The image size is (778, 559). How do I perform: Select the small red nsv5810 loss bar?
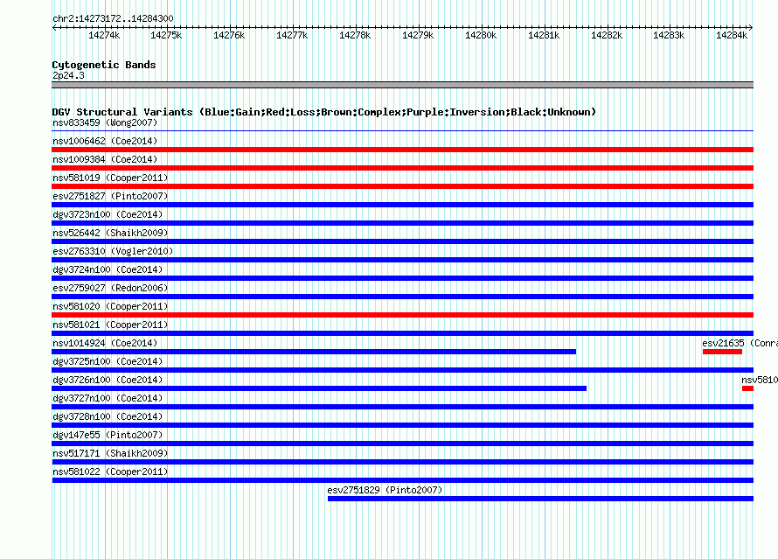point(747,388)
